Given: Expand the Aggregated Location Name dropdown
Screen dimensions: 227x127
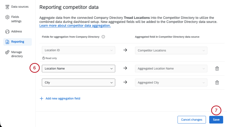Looking at the screenshot, I should pyautogui.click(x=171, y=69).
